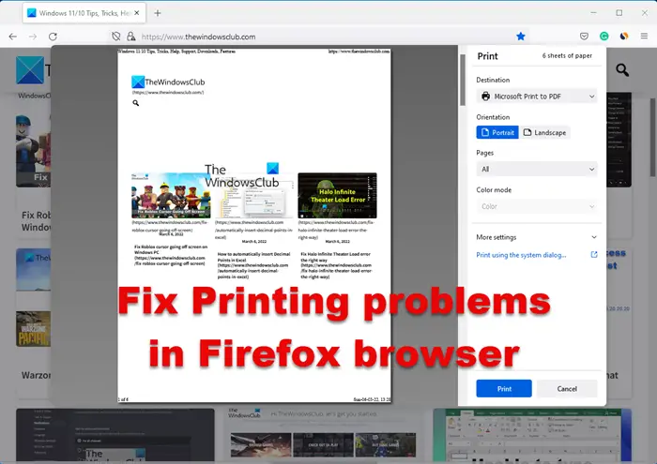Select Landscape orientation
The image size is (657, 464).
coord(544,132)
